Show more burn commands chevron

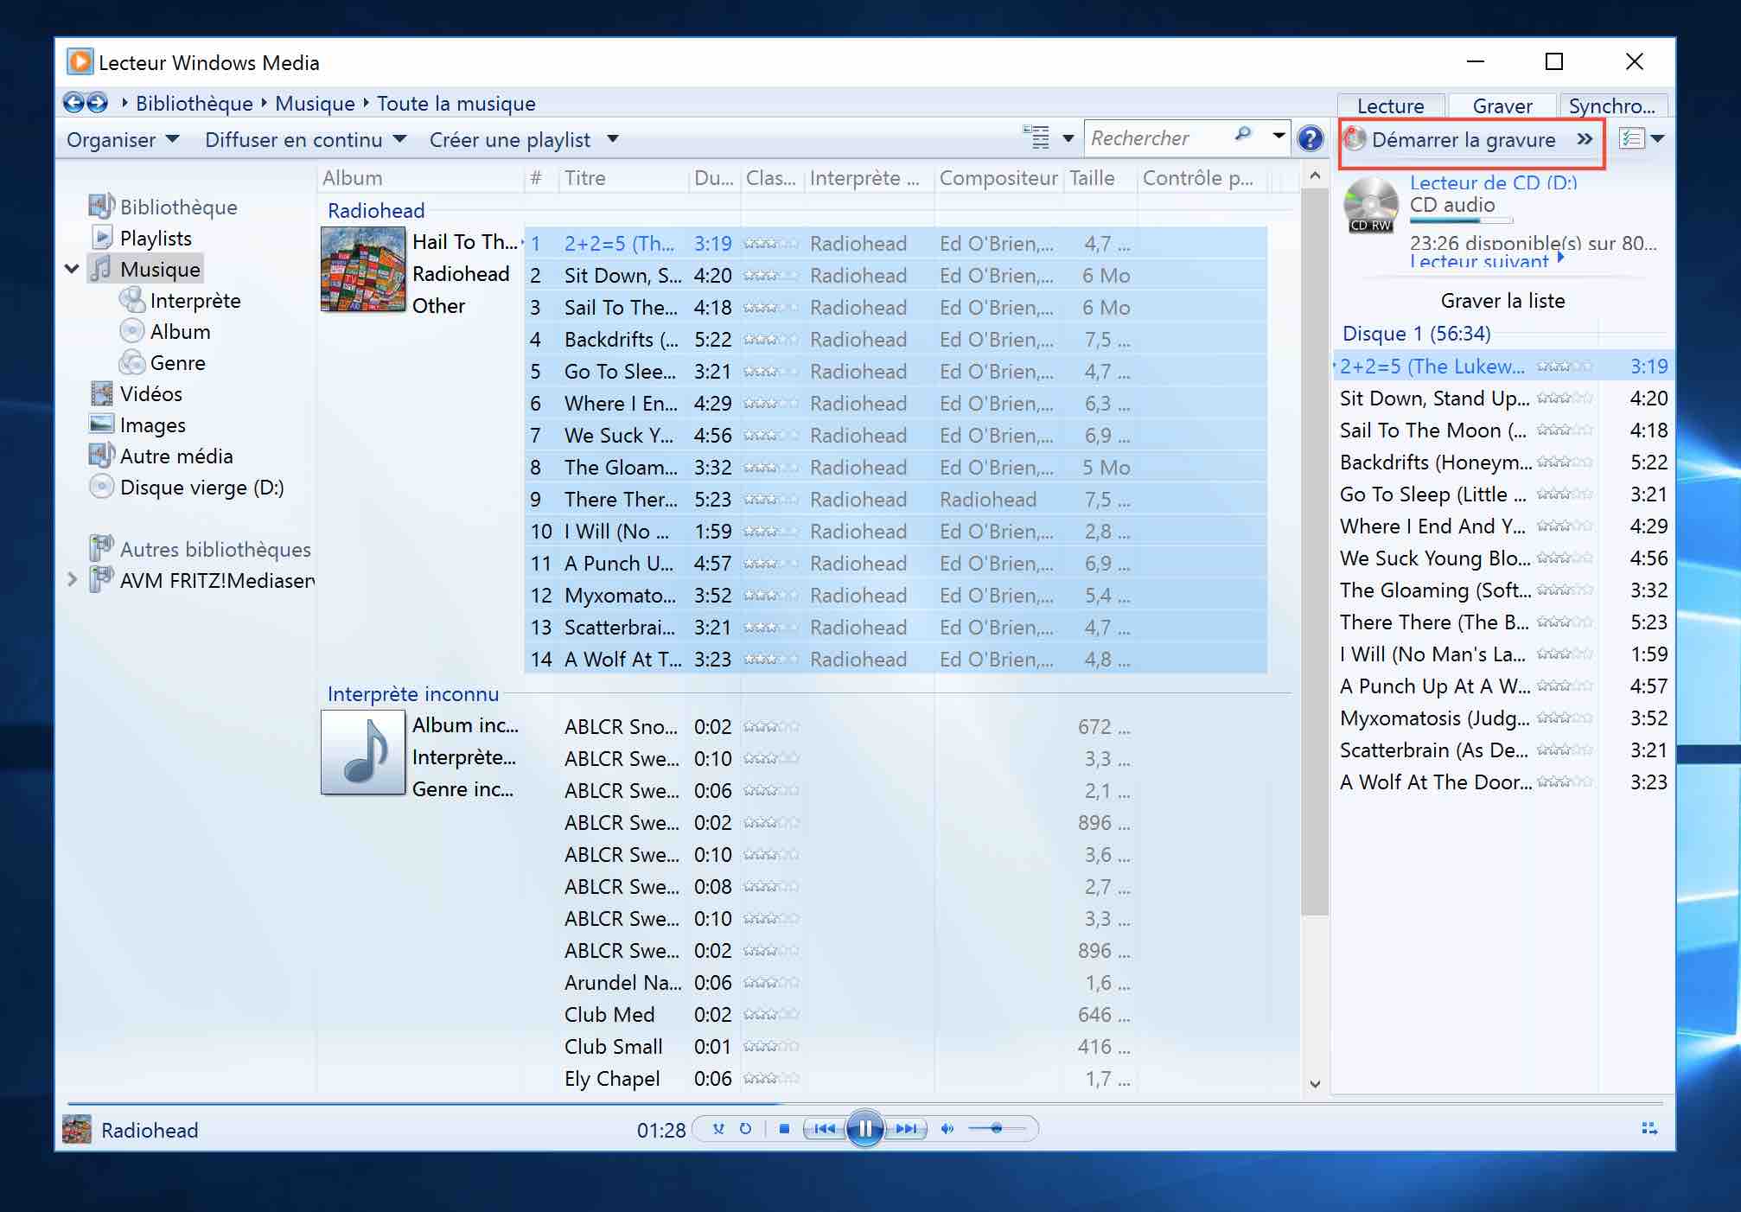coord(1584,139)
